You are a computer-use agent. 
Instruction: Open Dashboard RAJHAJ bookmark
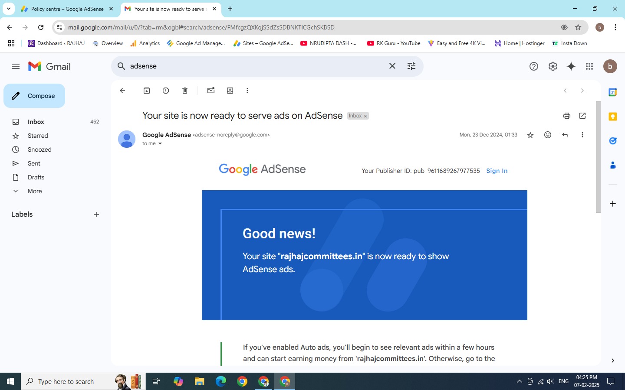[x=56, y=43]
